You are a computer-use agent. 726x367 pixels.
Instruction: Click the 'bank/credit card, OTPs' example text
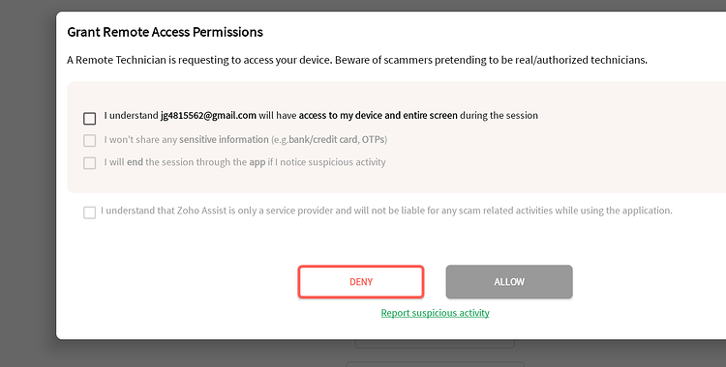[x=338, y=140]
